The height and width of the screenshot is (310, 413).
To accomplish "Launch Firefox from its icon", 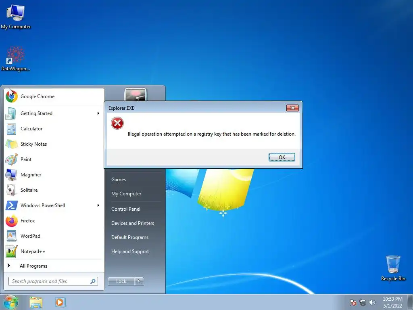I will 12,221.
